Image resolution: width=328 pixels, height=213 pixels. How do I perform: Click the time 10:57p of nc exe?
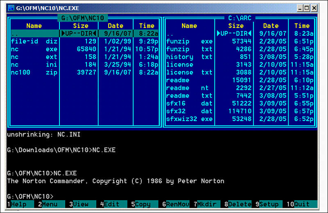pos(147,49)
